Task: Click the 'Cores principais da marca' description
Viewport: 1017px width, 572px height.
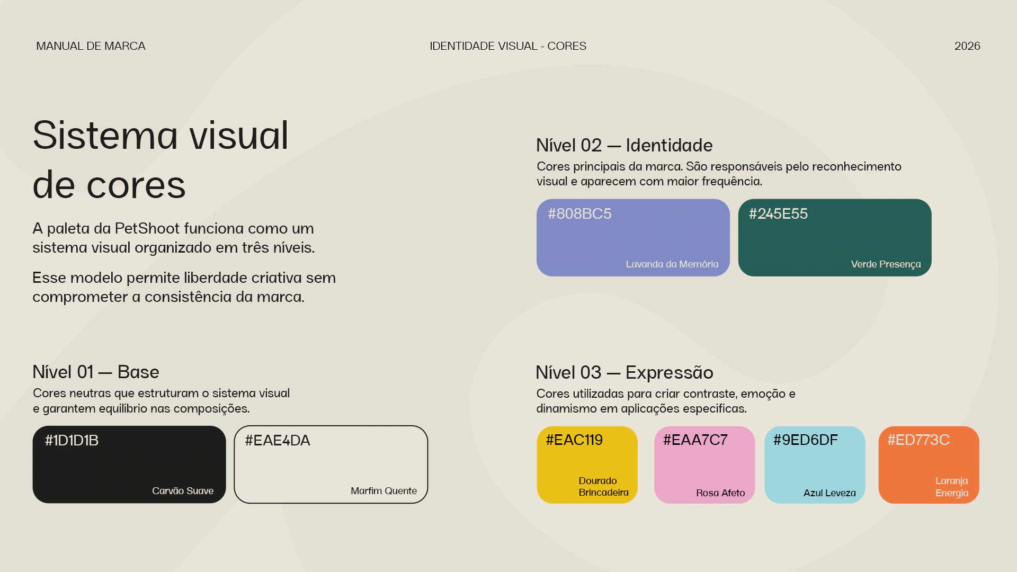Action: 719,174
